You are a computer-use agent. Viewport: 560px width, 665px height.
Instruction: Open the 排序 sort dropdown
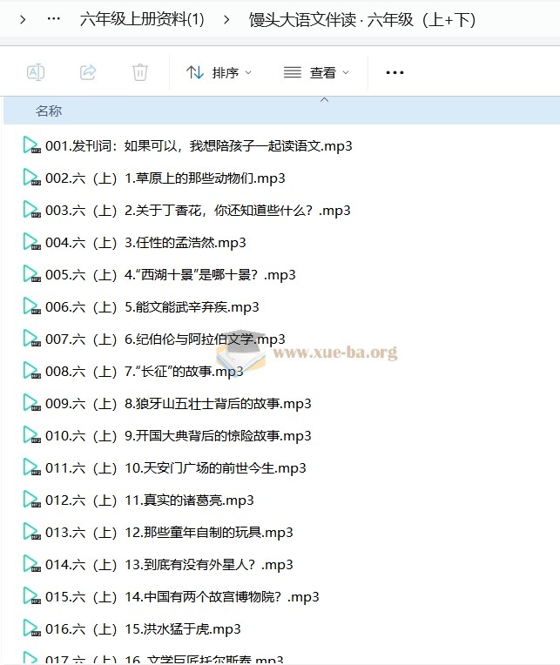click(x=219, y=72)
